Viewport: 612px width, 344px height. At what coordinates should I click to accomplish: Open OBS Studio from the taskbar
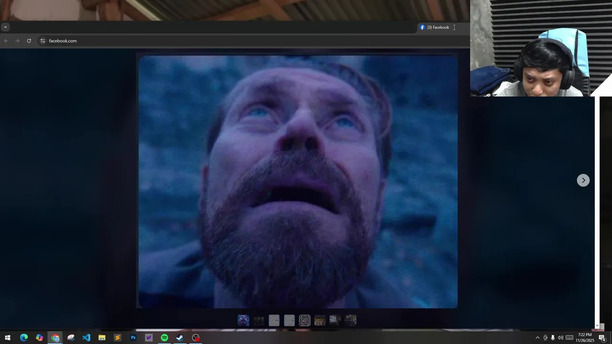[196, 338]
